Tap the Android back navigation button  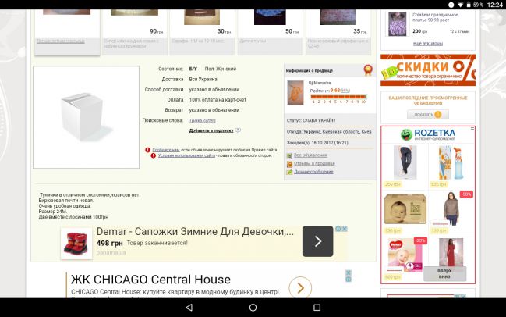point(189,307)
